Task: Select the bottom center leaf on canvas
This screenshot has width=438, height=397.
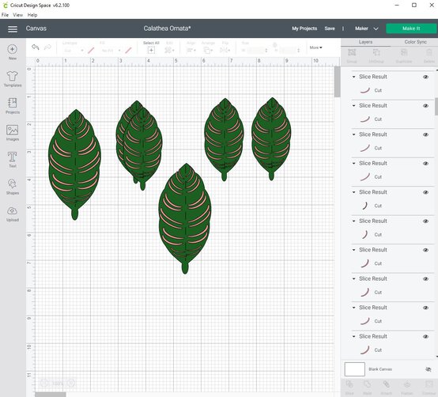Action: click(x=185, y=218)
